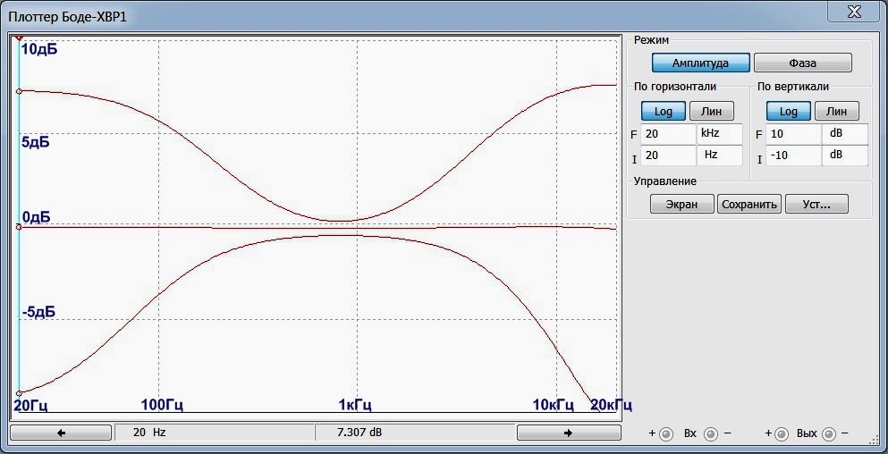Viewport: 888px width, 454px height.
Task: Click the output minus terminal (Вых −)
Action: [x=829, y=433]
